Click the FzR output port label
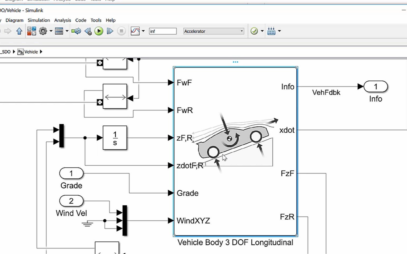This screenshot has height=254, width=407. (x=287, y=217)
